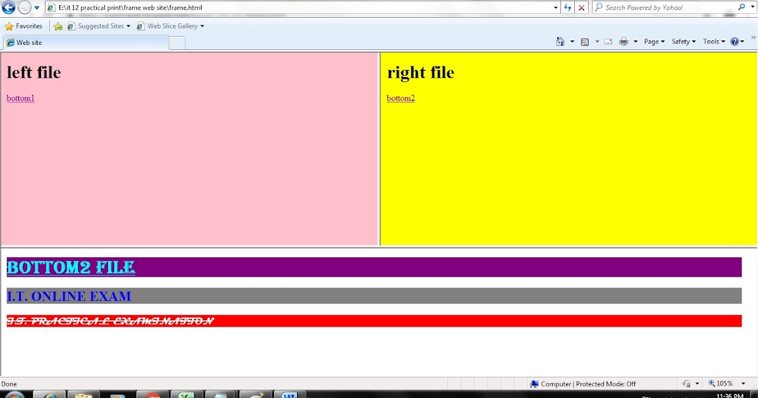
Task: Expand the address bar autocomplete dropdown
Action: 556,8
